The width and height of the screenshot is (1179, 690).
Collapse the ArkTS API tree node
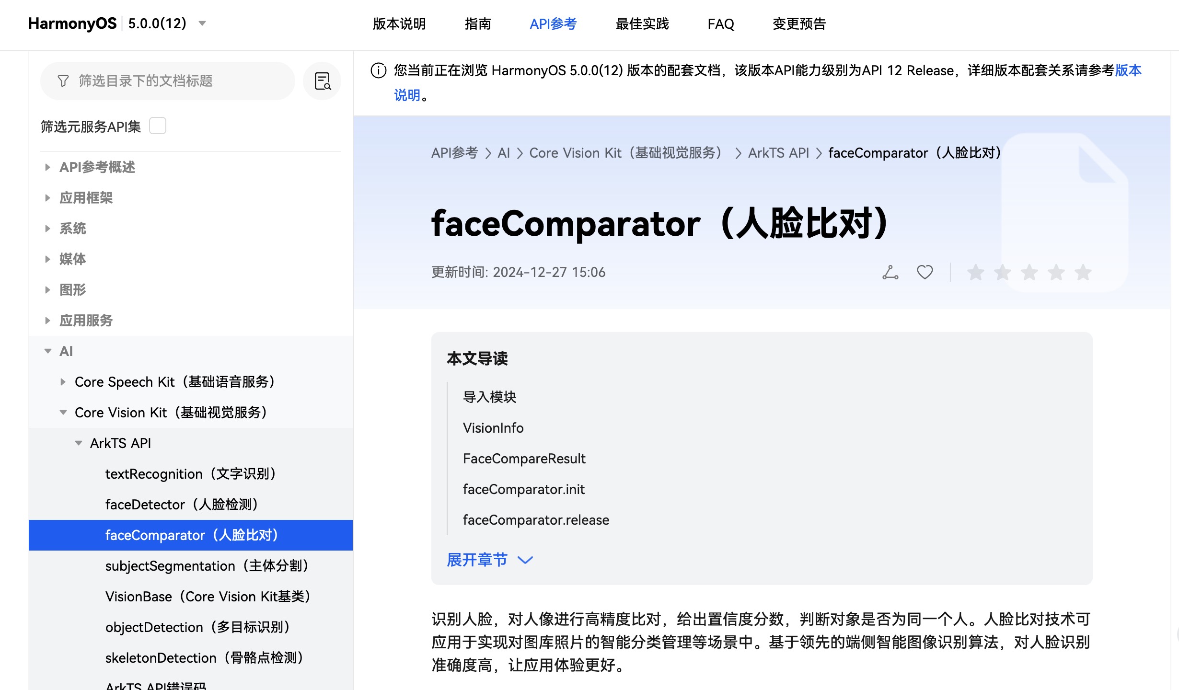point(79,443)
